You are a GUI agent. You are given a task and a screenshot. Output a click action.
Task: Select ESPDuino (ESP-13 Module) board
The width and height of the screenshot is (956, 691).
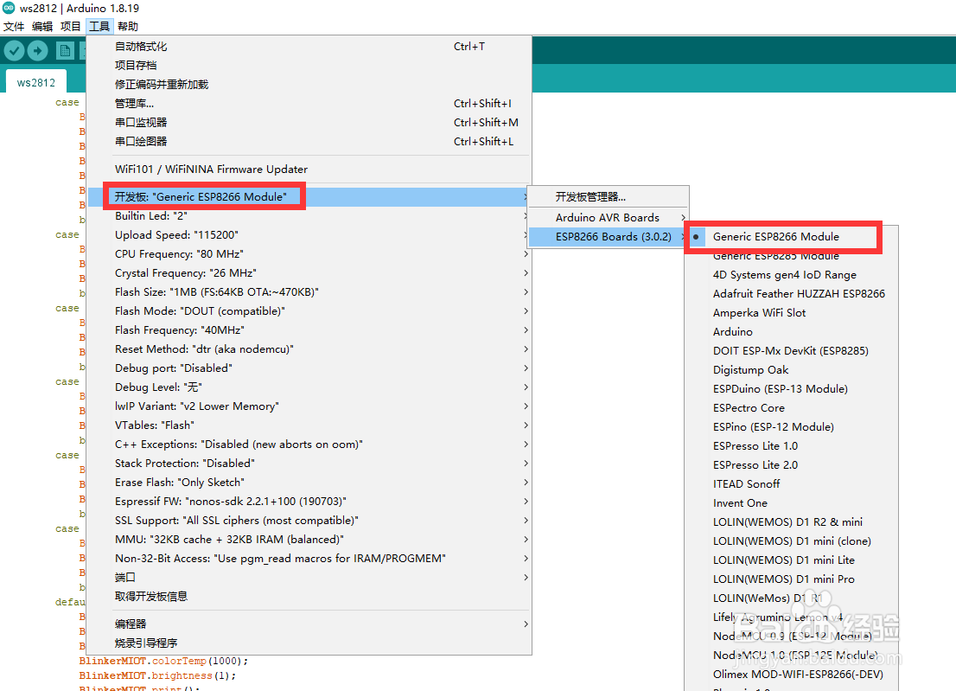coord(792,388)
